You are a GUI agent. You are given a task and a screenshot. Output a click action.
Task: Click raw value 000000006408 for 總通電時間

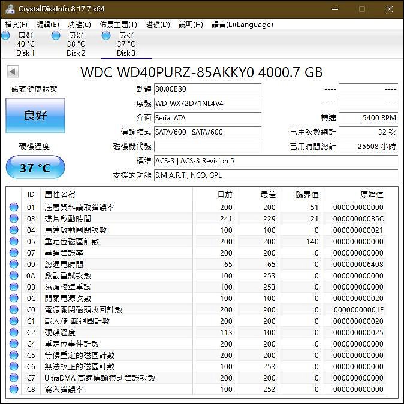coord(358,265)
